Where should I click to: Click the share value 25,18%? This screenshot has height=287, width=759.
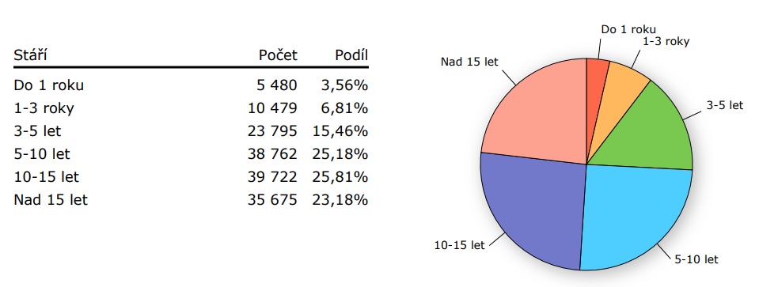(340, 154)
